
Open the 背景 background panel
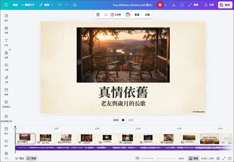[x=6, y=155]
